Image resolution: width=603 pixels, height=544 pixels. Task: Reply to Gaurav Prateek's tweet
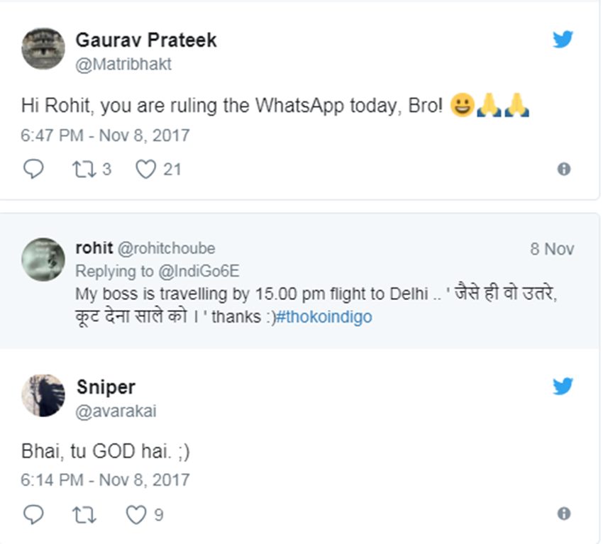pos(33,170)
